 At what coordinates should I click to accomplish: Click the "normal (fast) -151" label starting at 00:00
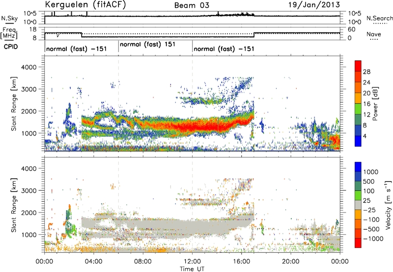coord(77,49)
